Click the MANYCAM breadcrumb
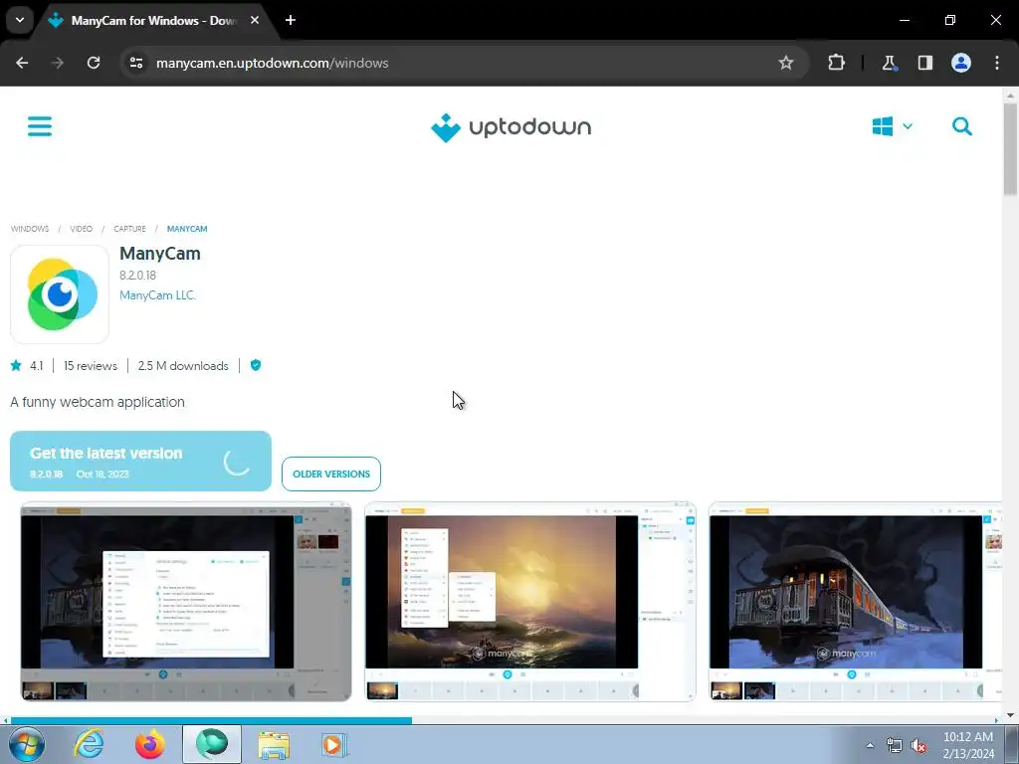 click(x=187, y=229)
